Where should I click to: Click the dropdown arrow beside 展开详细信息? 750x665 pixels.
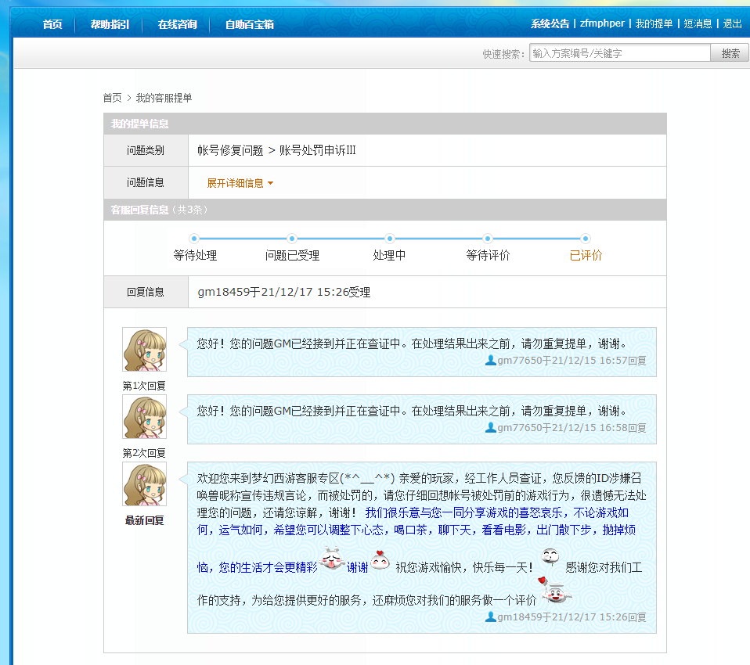click(x=270, y=183)
